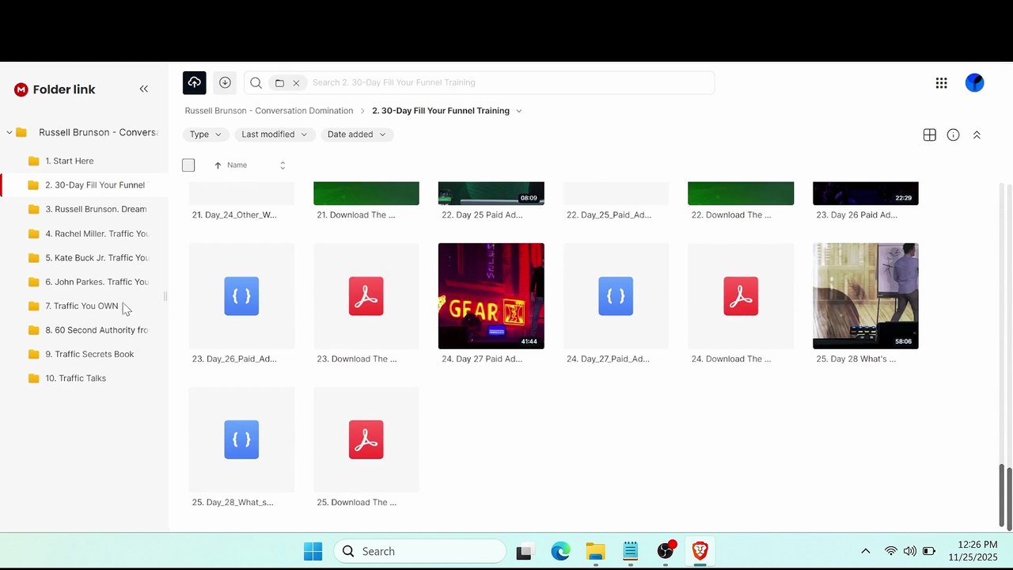Click the Windows taskbar Search box
This screenshot has height=570, width=1013.
point(419,552)
